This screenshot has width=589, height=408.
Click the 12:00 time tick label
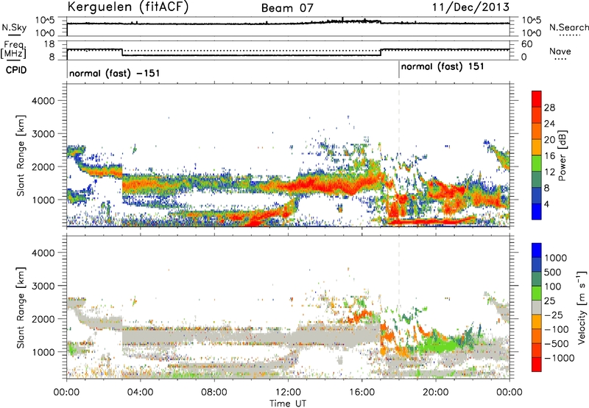288,393
